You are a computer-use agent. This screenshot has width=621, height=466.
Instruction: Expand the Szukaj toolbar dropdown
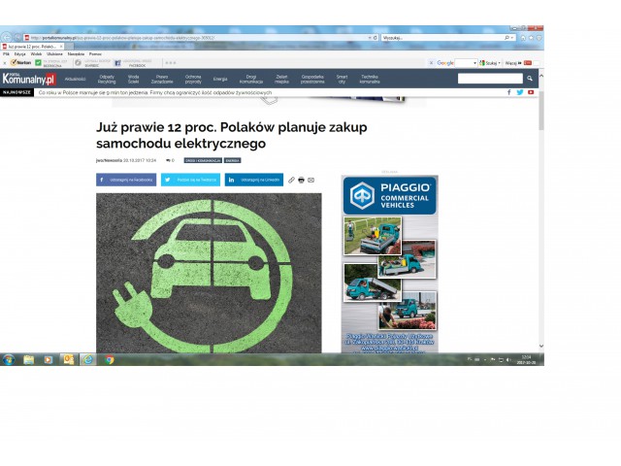point(501,63)
